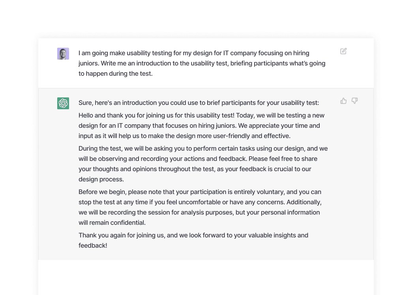Screen dimensions: 412x295
Task: Click the text 'design process.' line
Action: (x=101, y=179)
